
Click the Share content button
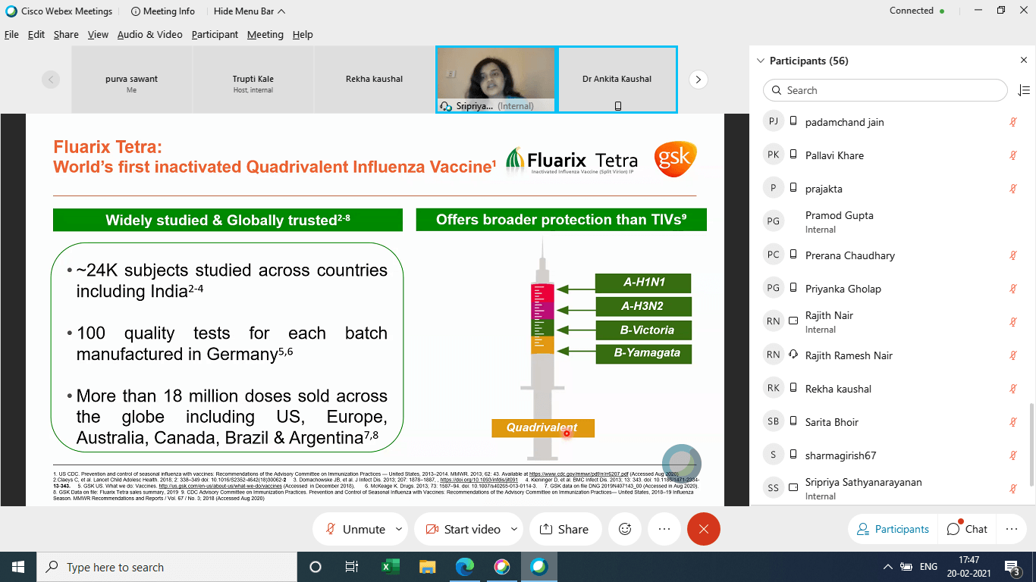[x=565, y=529]
